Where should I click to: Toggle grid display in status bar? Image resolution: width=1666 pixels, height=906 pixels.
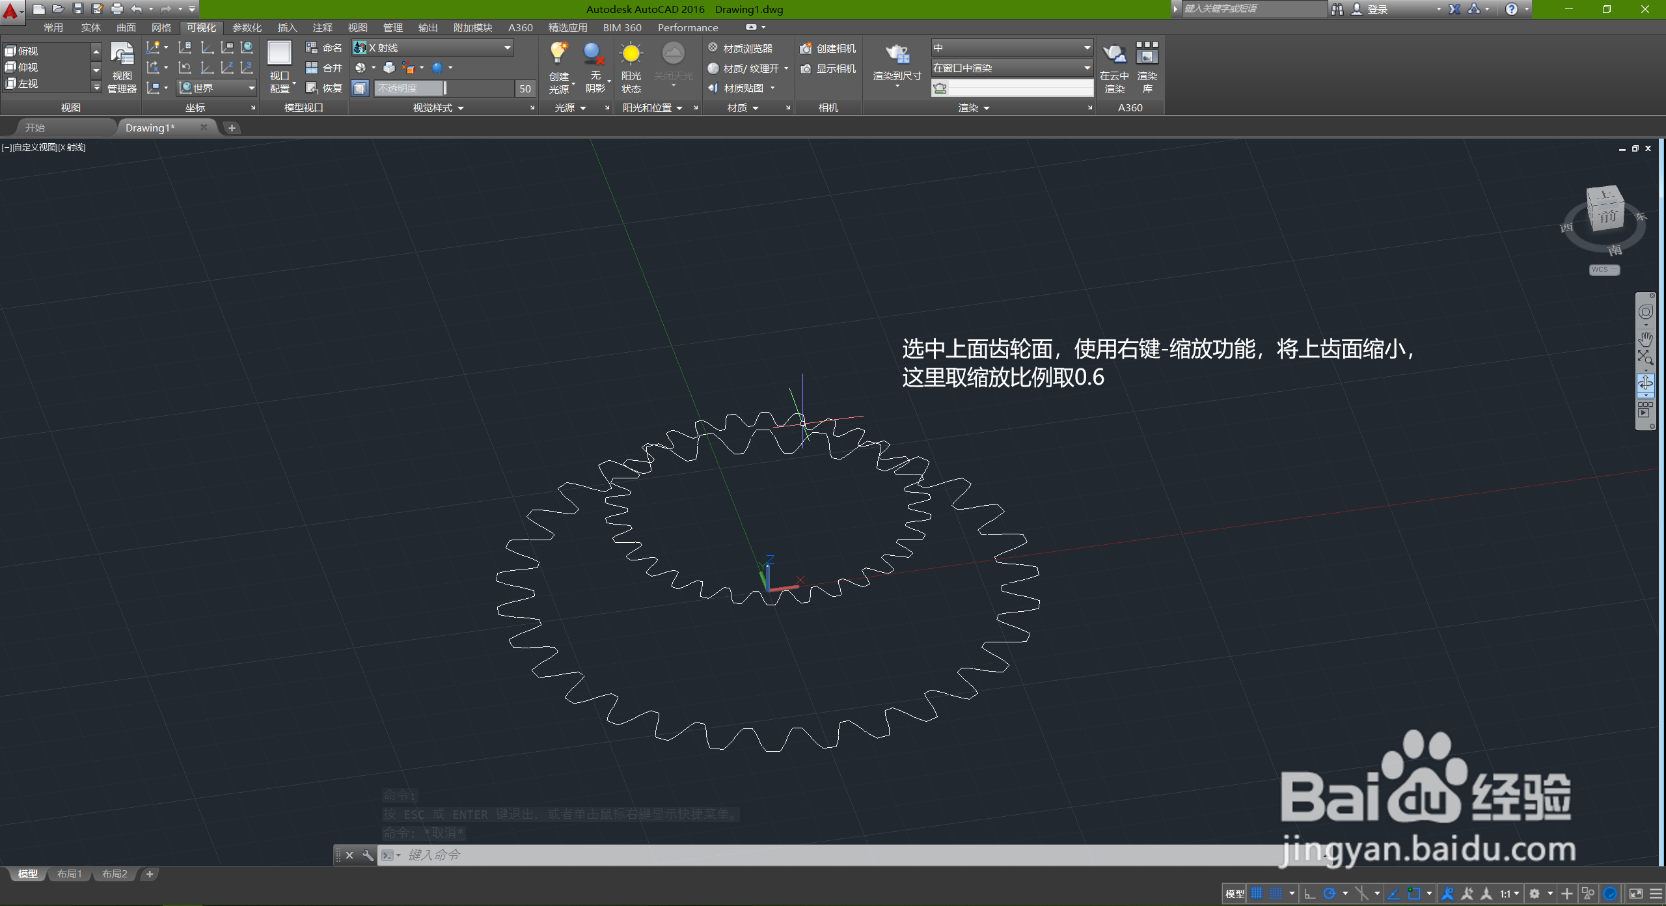(x=1257, y=894)
